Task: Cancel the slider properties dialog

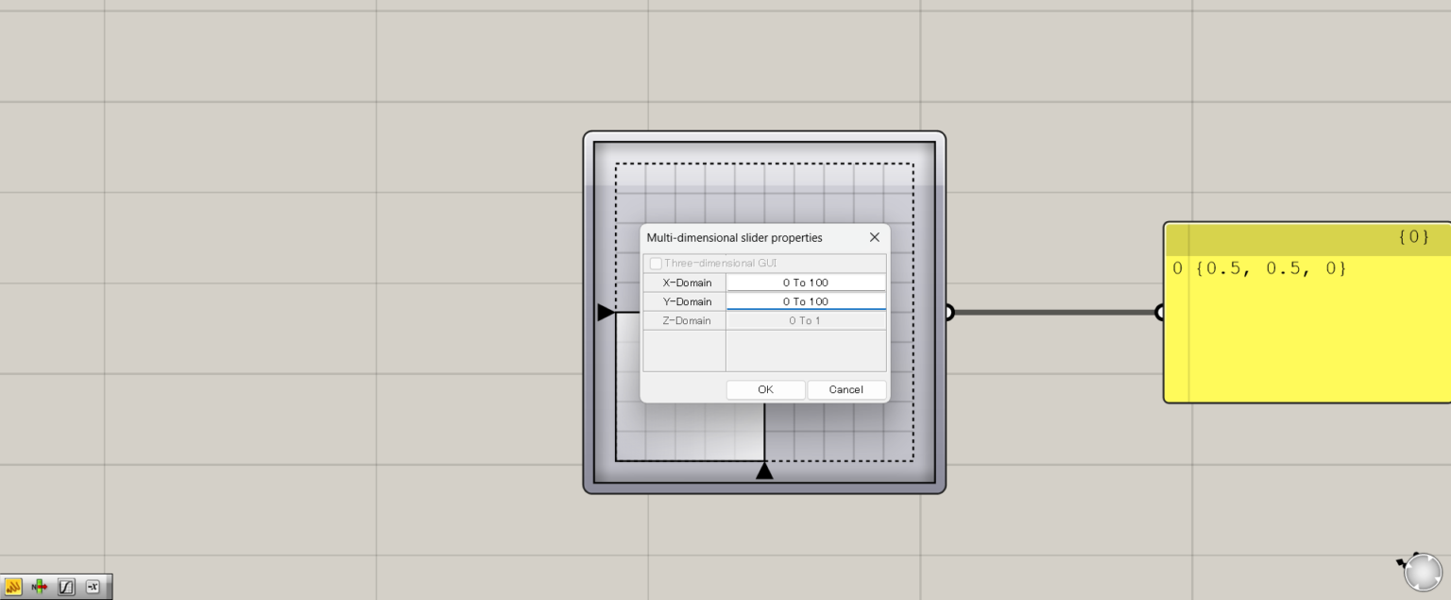Action: [x=846, y=389]
